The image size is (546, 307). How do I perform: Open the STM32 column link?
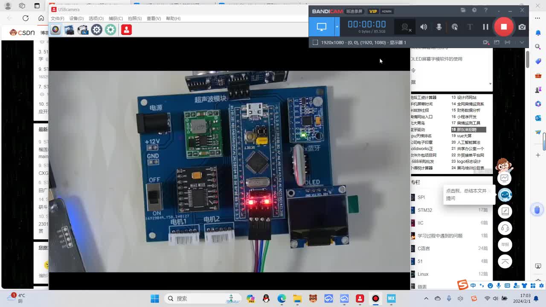[425, 210]
